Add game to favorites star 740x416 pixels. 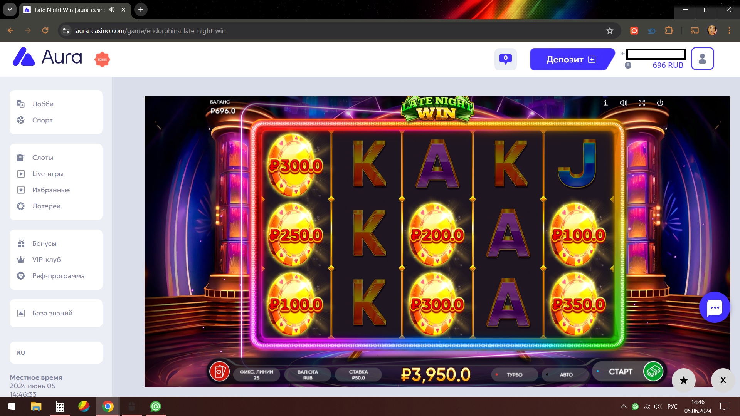(x=684, y=380)
